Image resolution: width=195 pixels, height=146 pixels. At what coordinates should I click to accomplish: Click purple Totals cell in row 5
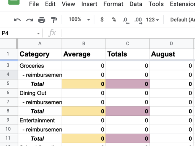click(128, 84)
